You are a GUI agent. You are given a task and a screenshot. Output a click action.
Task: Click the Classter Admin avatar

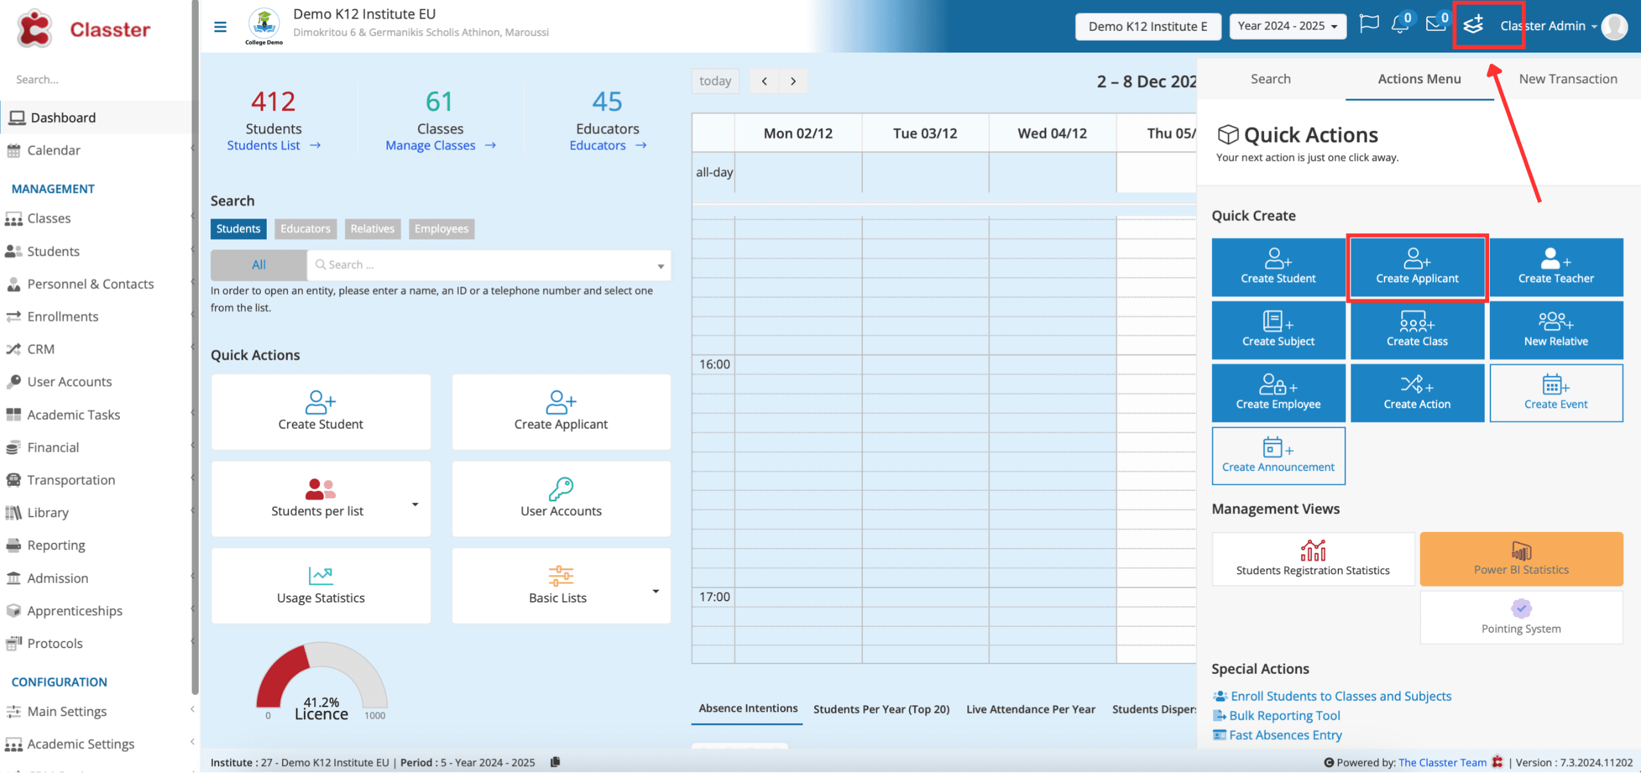(1614, 26)
